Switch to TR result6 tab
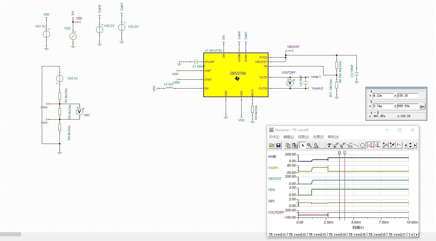Viewport: 436px width, 241px height. [377, 234]
